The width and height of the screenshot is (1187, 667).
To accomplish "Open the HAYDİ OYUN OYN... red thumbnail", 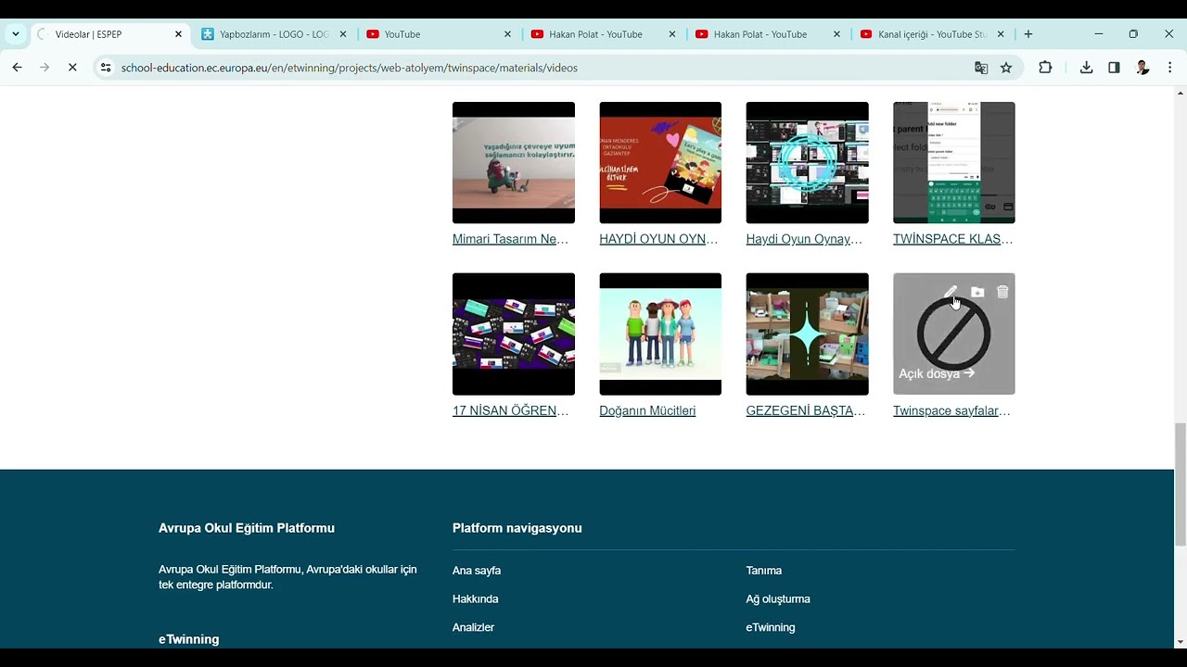I will pos(660,162).
